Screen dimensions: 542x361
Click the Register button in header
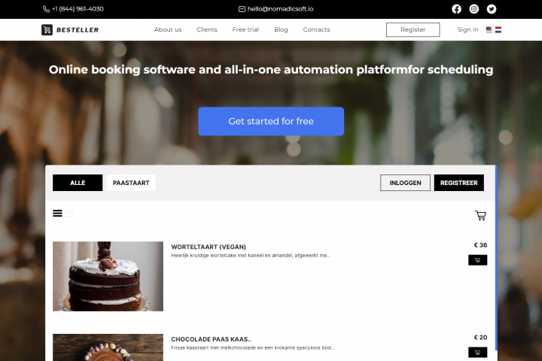(413, 30)
